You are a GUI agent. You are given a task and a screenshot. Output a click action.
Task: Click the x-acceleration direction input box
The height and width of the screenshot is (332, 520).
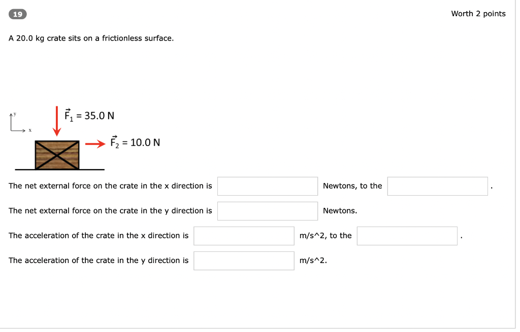click(x=407, y=236)
